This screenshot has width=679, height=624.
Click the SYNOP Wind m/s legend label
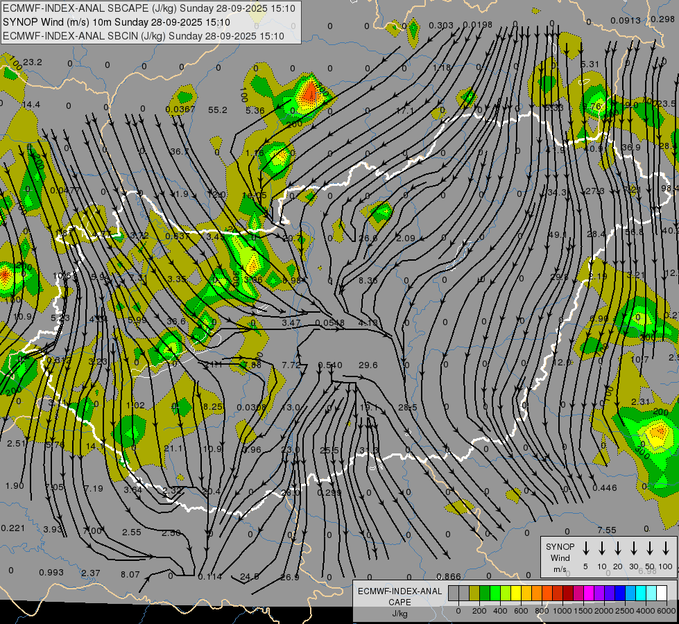click(x=560, y=557)
